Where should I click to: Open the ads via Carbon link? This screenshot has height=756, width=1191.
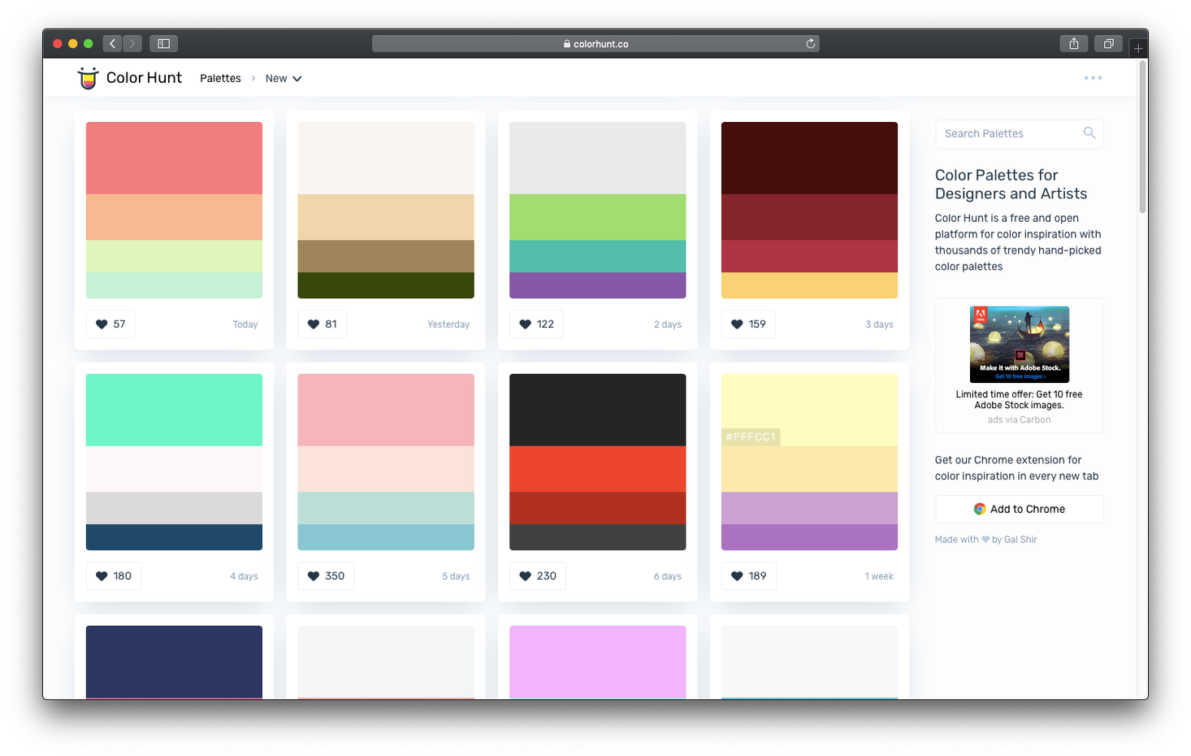(x=1019, y=420)
